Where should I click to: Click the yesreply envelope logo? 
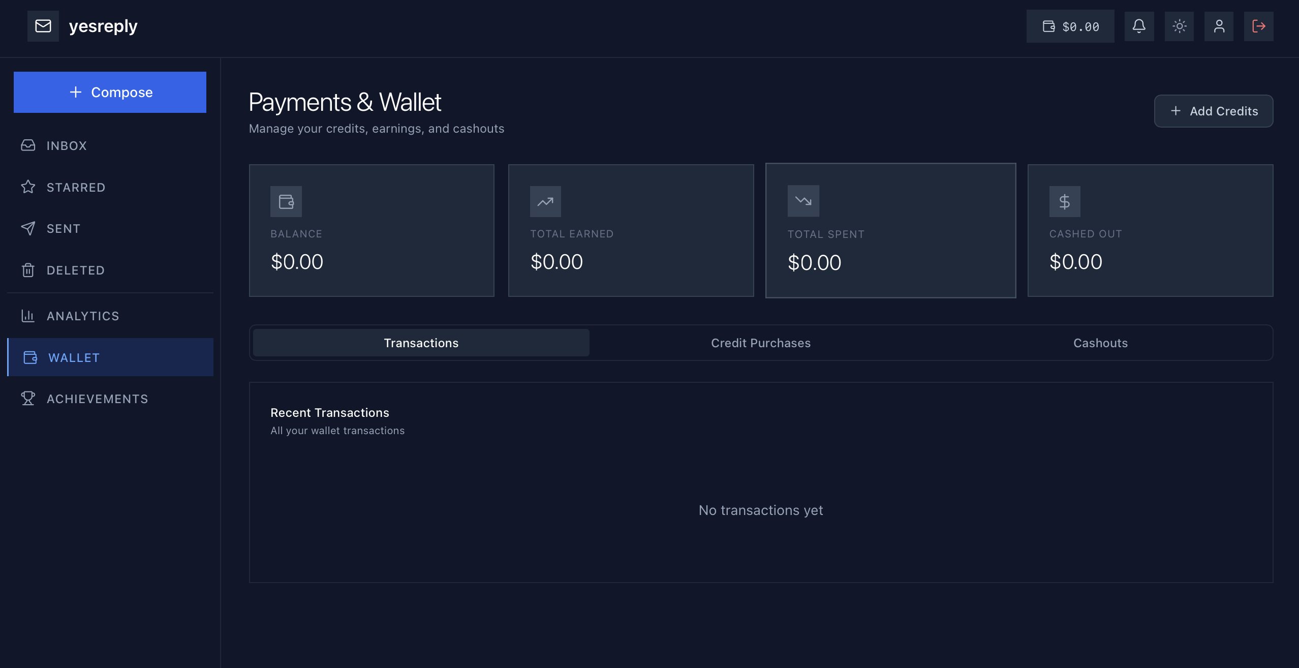(x=43, y=26)
